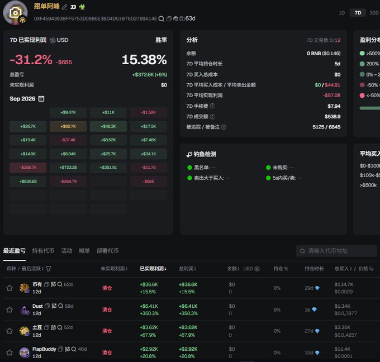Select the -$685 calendar day cell

click(x=148, y=181)
